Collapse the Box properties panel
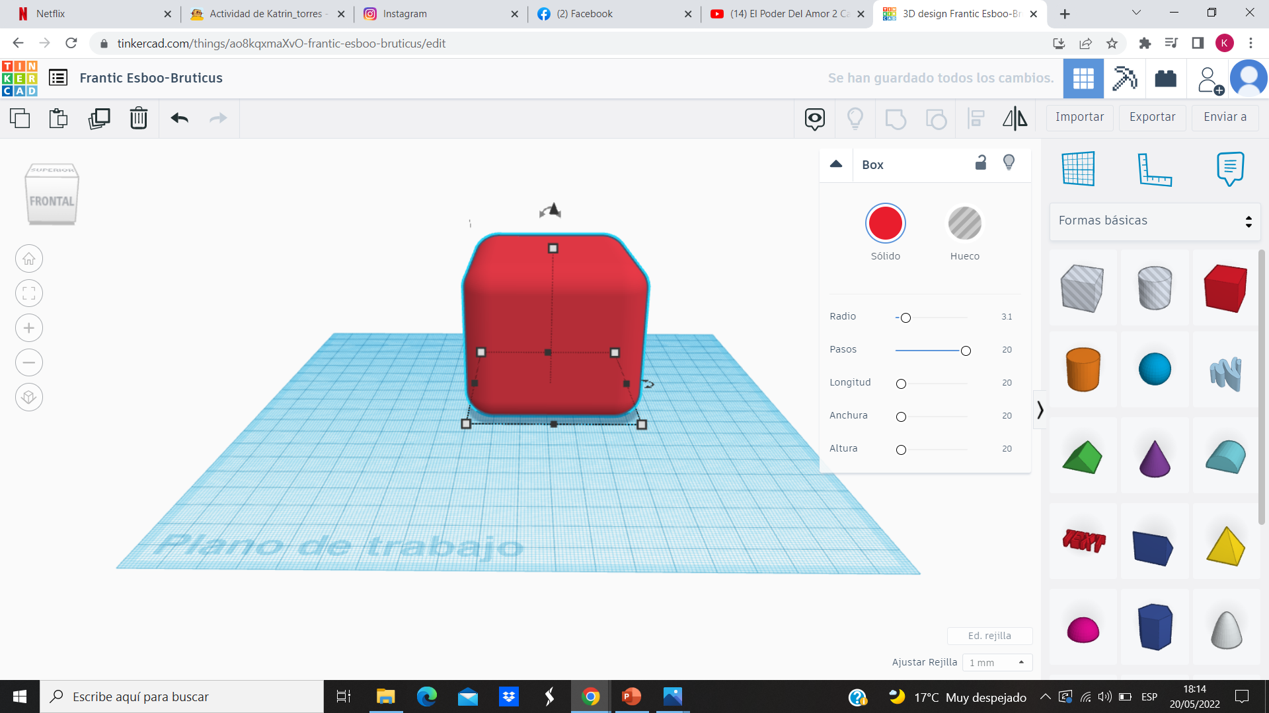The width and height of the screenshot is (1269, 713). tap(836, 164)
